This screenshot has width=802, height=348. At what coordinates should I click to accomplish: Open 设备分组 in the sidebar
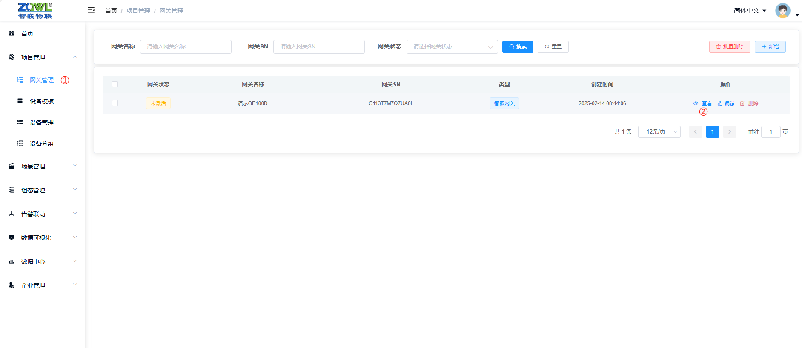42,144
